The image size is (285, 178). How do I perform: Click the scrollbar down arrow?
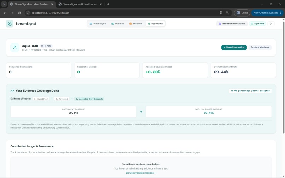(x=283, y=176)
